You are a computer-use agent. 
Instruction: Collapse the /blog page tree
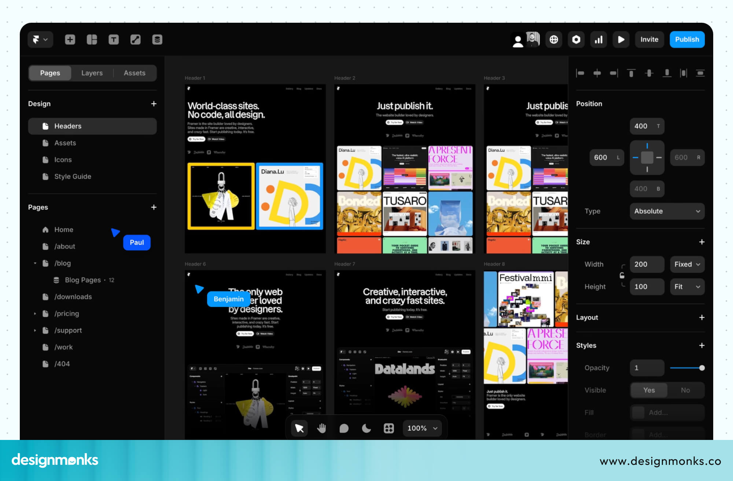(x=35, y=263)
